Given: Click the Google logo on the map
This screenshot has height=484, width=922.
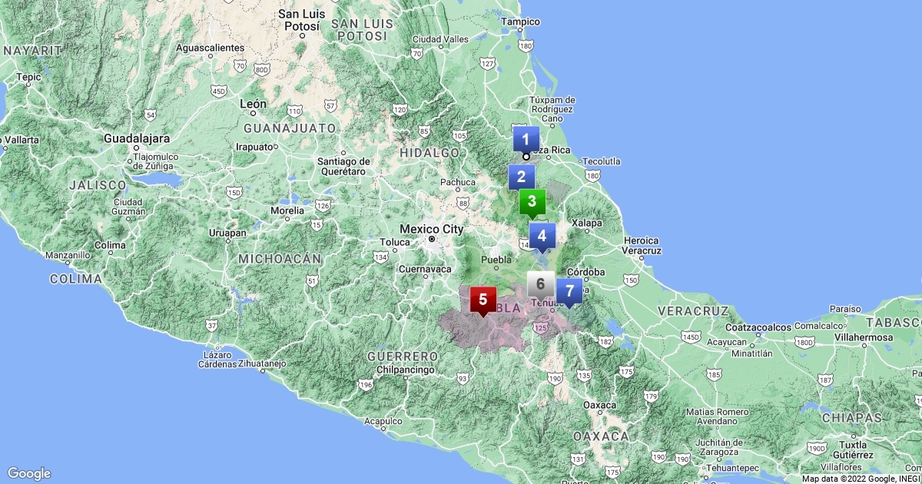Looking at the screenshot, I should (29, 473).
